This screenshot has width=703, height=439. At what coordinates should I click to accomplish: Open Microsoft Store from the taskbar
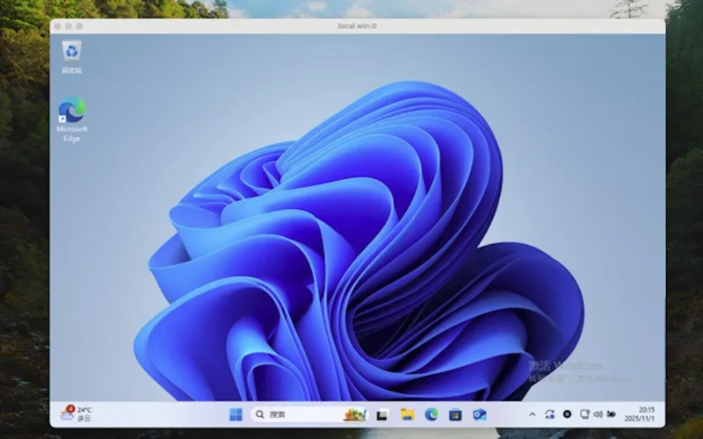click(x=455, y=414)
